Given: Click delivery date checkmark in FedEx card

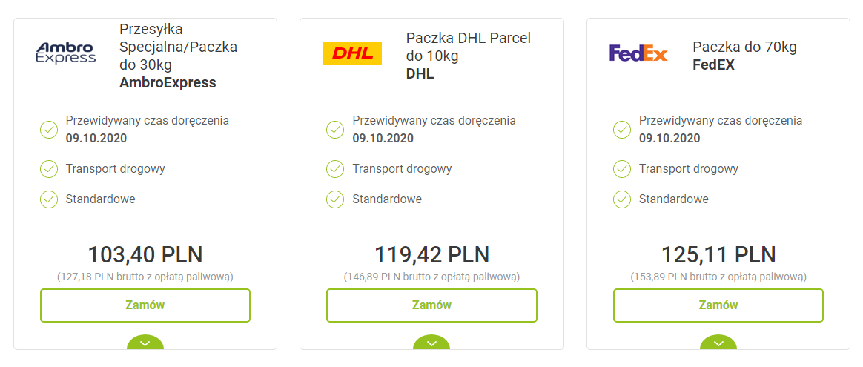Looking at the screenshot, I should [622, 130].
